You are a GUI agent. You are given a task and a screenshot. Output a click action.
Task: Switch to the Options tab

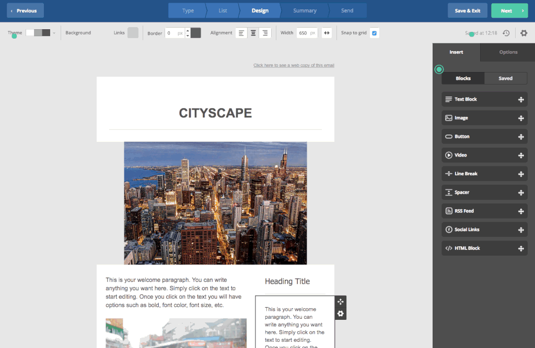pyautogui.click(x=508, y=52)
